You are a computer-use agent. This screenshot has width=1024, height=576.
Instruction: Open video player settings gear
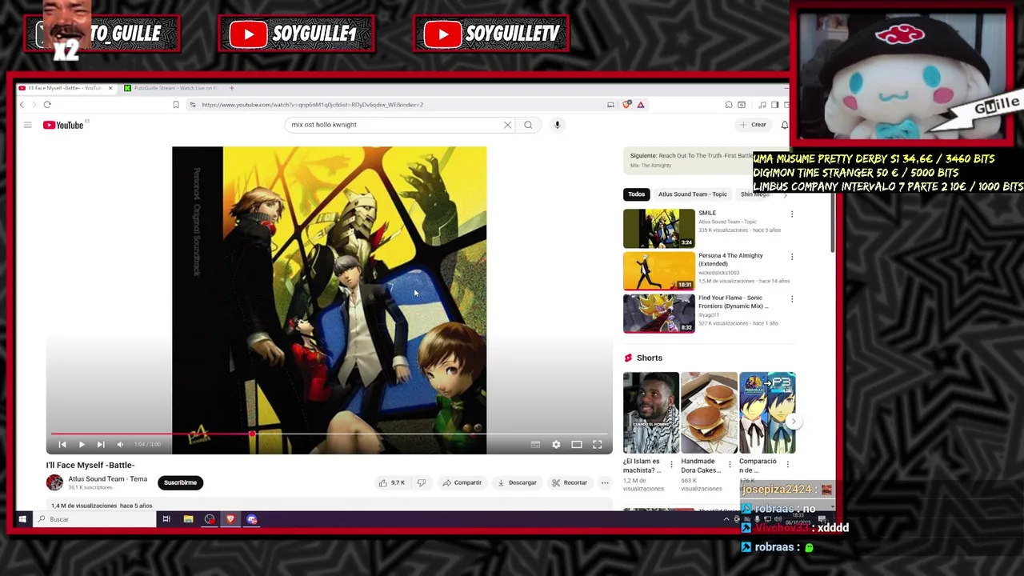coord(556,444)
